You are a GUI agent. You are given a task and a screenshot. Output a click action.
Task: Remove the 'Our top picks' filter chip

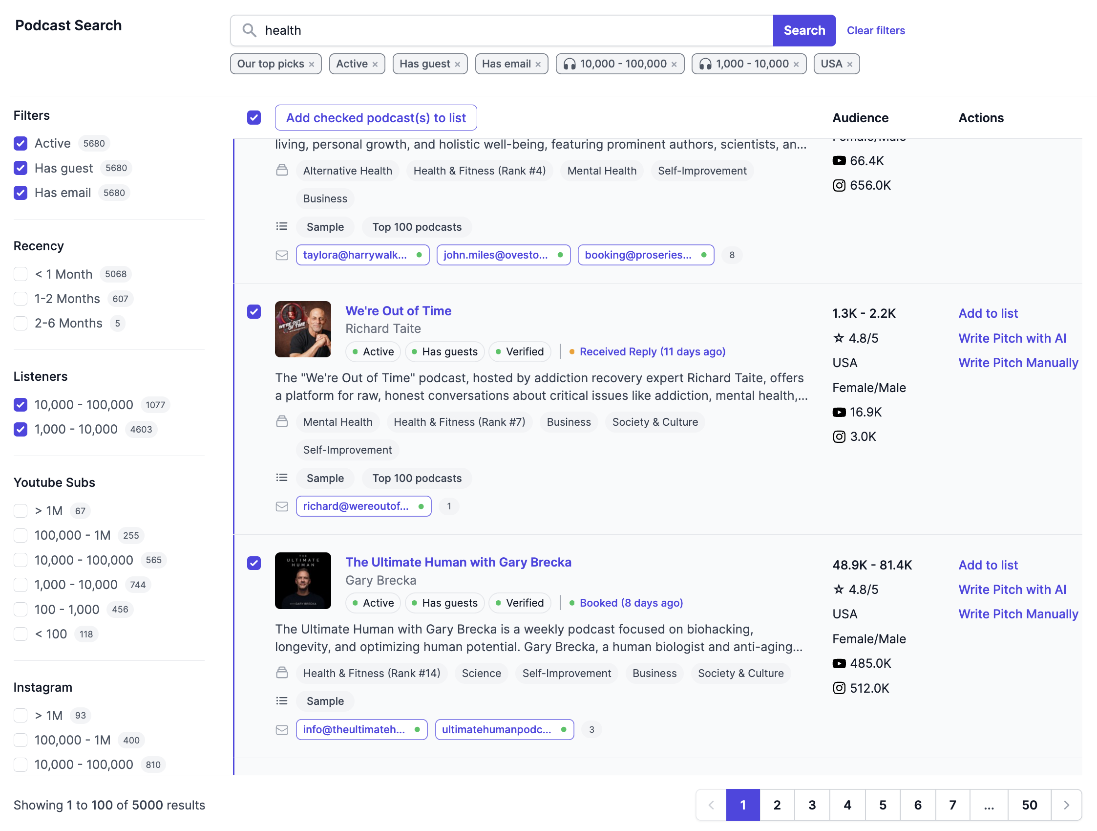312,65
